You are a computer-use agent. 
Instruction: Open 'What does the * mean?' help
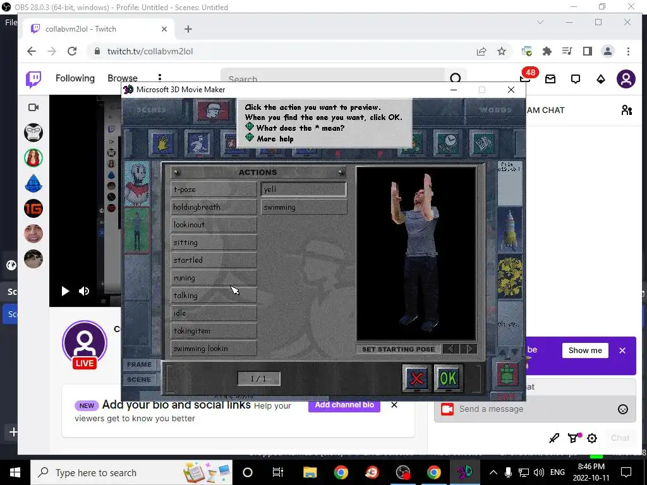click(x=300, y=128)
